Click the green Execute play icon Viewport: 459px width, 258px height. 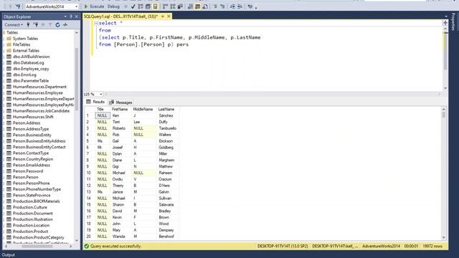click(86, 6)
